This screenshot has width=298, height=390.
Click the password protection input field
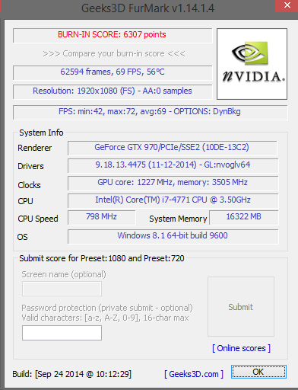click(x=62, y=333)
